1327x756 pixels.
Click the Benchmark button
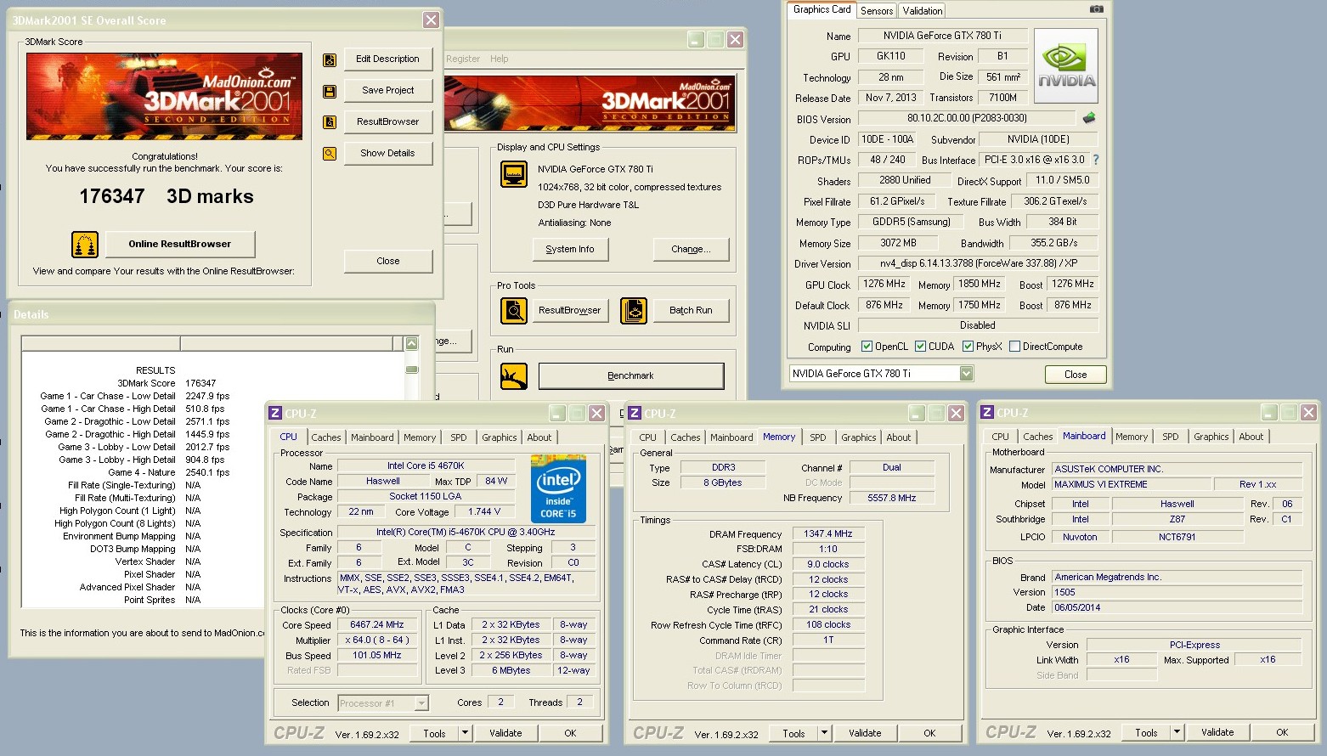pos(631,376)
